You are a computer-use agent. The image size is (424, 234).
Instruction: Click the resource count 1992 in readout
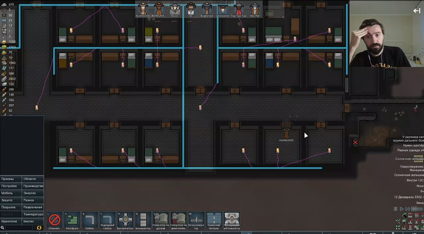tap(12, 63)
